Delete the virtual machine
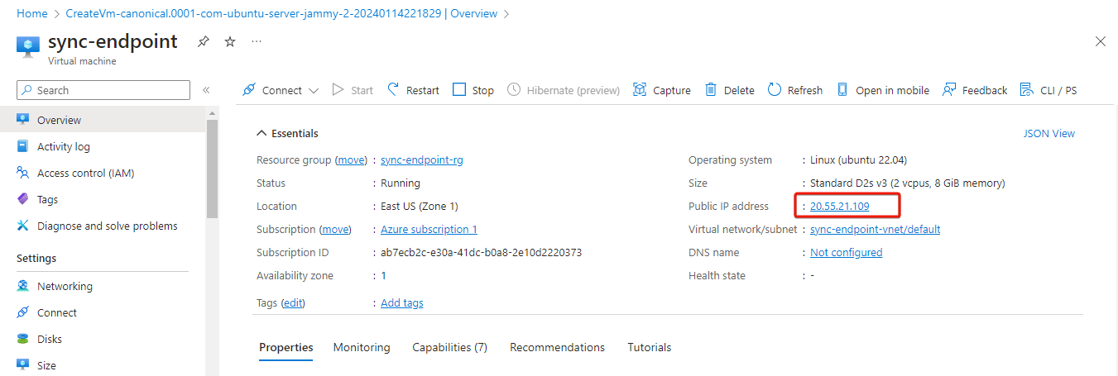The width and height of the screenshot is (1118, 376). [729, 90]
